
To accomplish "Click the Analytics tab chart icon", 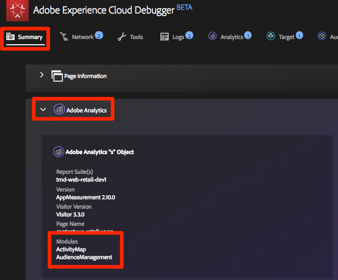I will tap(212, 36).
